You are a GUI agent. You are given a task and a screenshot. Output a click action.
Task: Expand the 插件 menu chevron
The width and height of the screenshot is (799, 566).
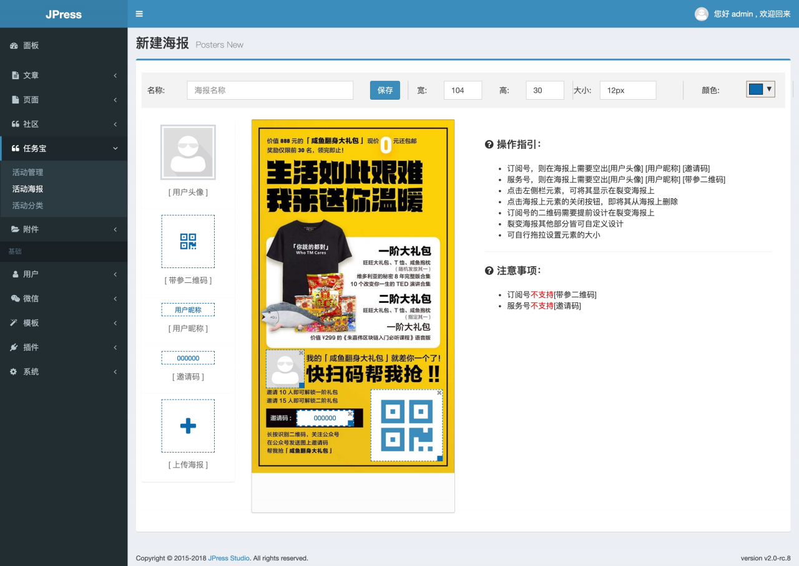pyautogui.click(x=115, y=347)
